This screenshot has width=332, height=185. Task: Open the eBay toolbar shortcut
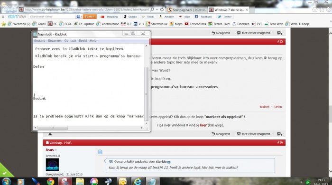click(184, 17)
